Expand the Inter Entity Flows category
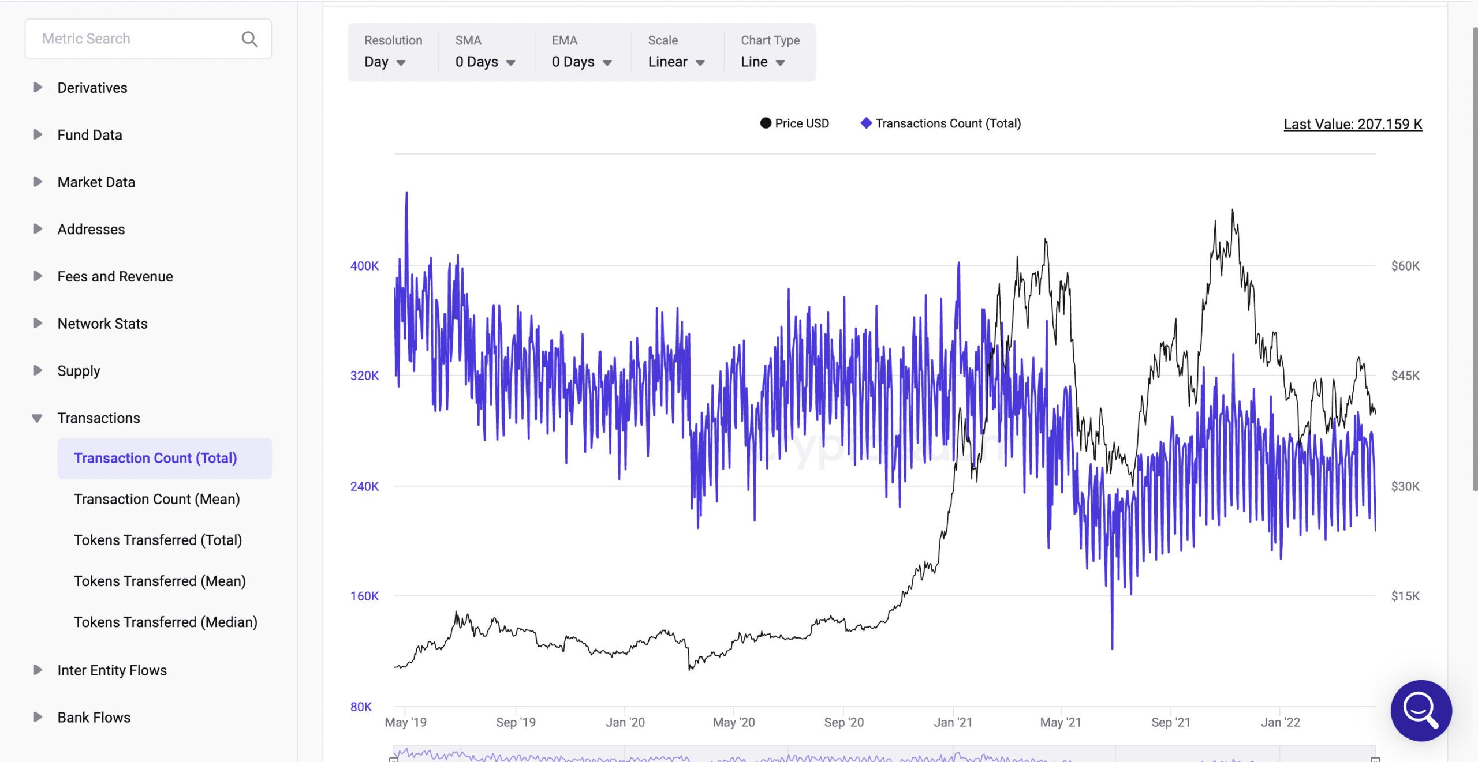This screenshot has height=762, width=1478. [38, 670]
